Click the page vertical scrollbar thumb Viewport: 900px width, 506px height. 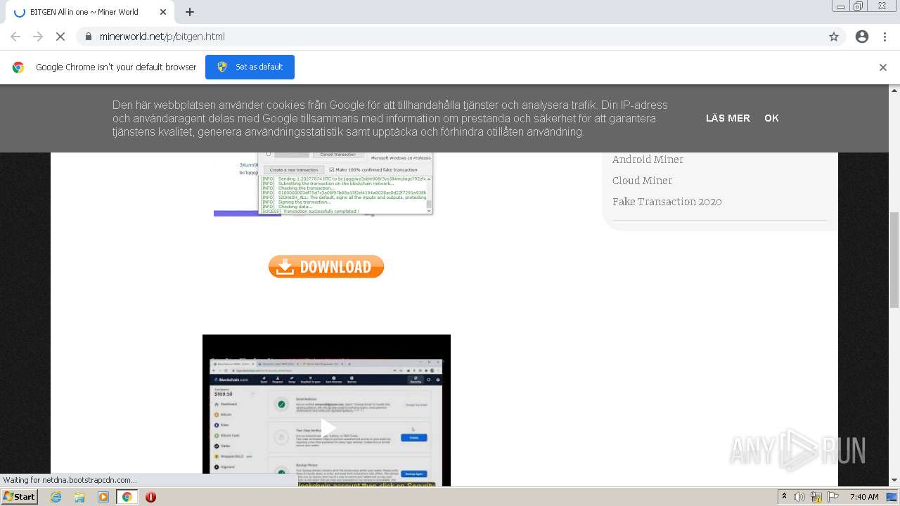[894, 260]
